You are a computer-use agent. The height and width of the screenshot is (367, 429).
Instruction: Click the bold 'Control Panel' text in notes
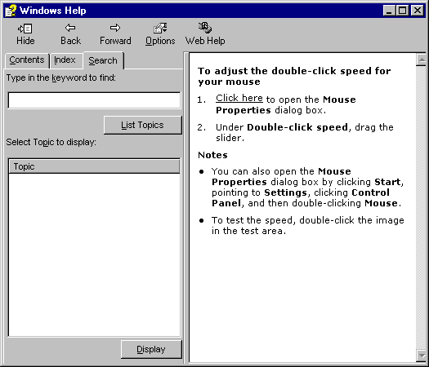tap(301, 198)
